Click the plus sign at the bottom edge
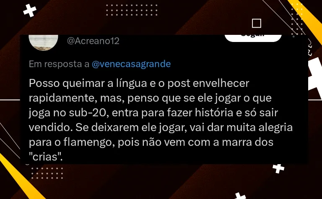 tap(240, 196)
